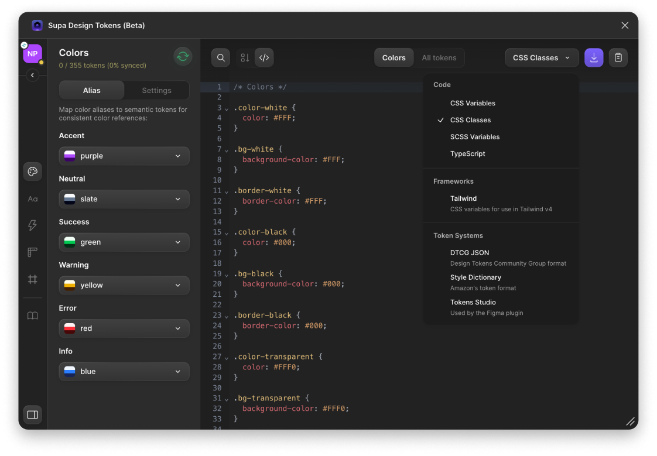Click the green swatch in Success

70,242
